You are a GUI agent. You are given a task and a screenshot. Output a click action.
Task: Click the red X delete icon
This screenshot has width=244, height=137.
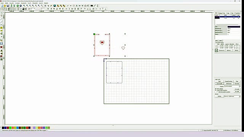click(x=2, y=47)
